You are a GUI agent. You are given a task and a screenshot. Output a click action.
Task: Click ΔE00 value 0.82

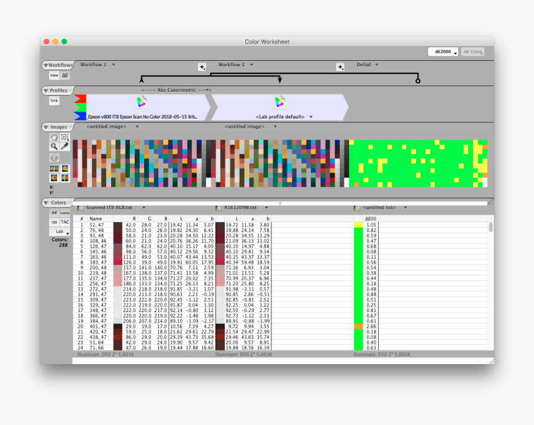tap(371, 230)
